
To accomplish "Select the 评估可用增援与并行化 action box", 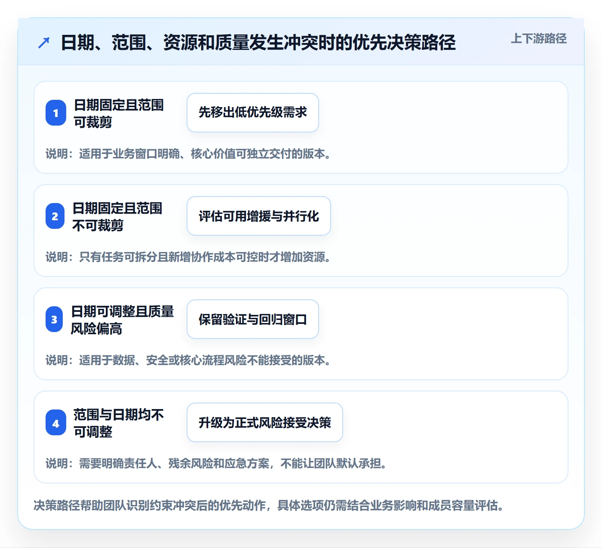I will click(x=259, y=216).
